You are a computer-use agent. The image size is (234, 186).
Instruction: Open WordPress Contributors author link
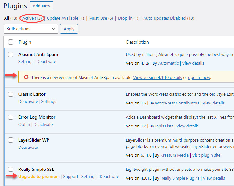(x=177, y=103)
